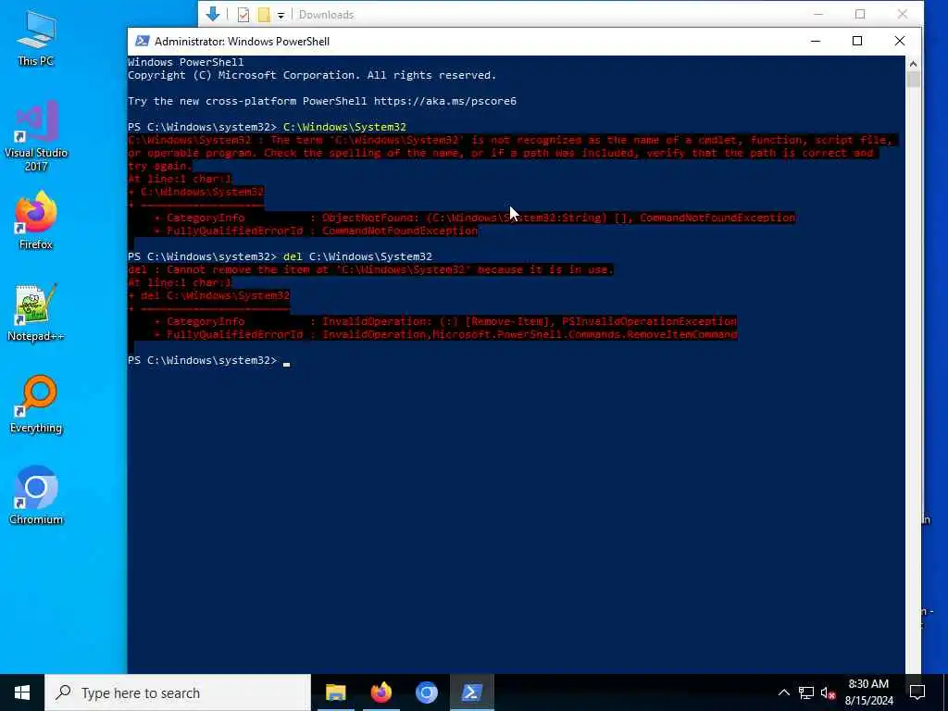The height and width of the screenshot is (711, 948).
Task: Open File Explorer from the taskbar
Action: [335, 692]
